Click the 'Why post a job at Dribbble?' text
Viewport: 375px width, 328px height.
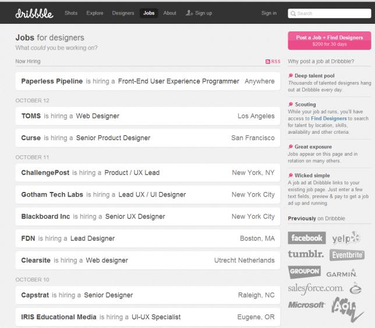[x=321, y=62]
